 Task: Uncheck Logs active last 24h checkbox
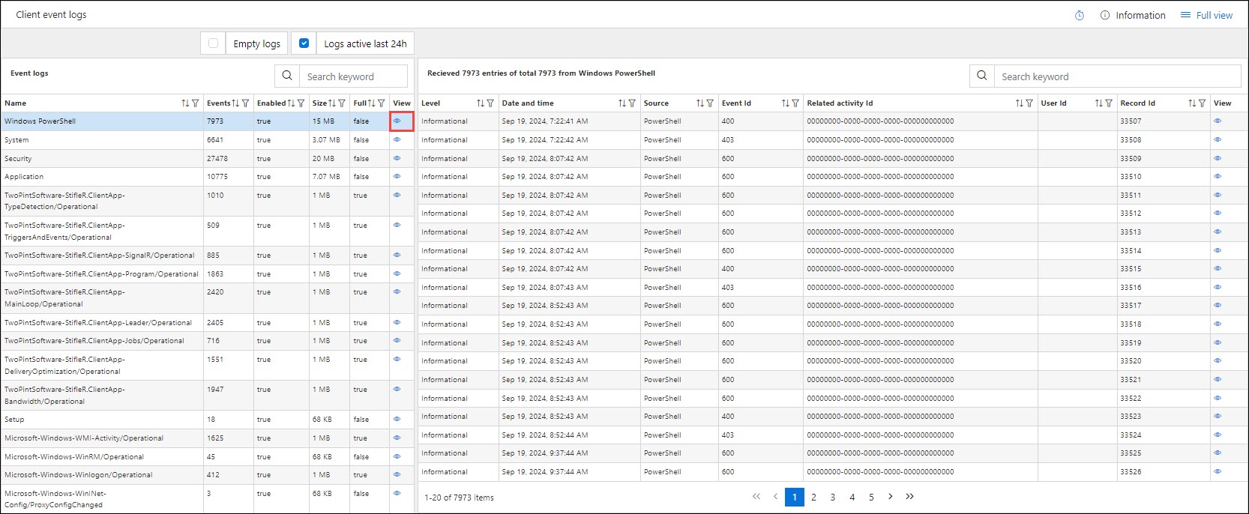pos(304,43)
